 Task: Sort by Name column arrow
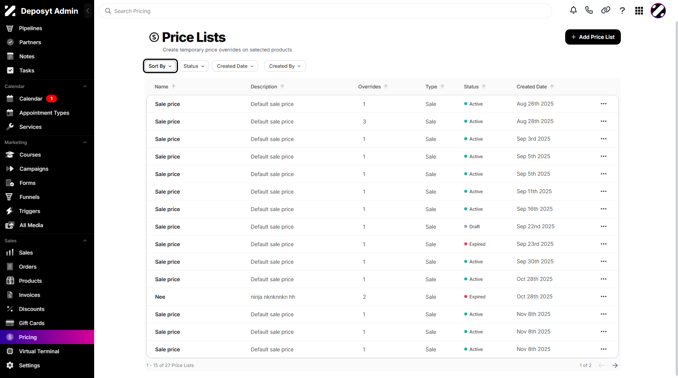tap(174, 86)
